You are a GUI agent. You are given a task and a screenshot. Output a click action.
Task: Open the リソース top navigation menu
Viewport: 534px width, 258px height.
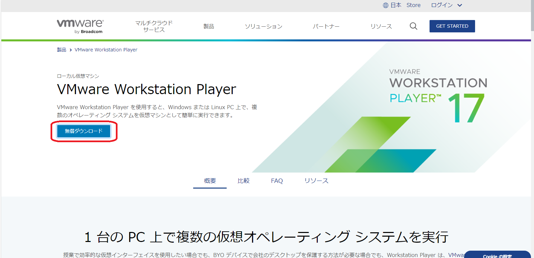click(381, 26)
